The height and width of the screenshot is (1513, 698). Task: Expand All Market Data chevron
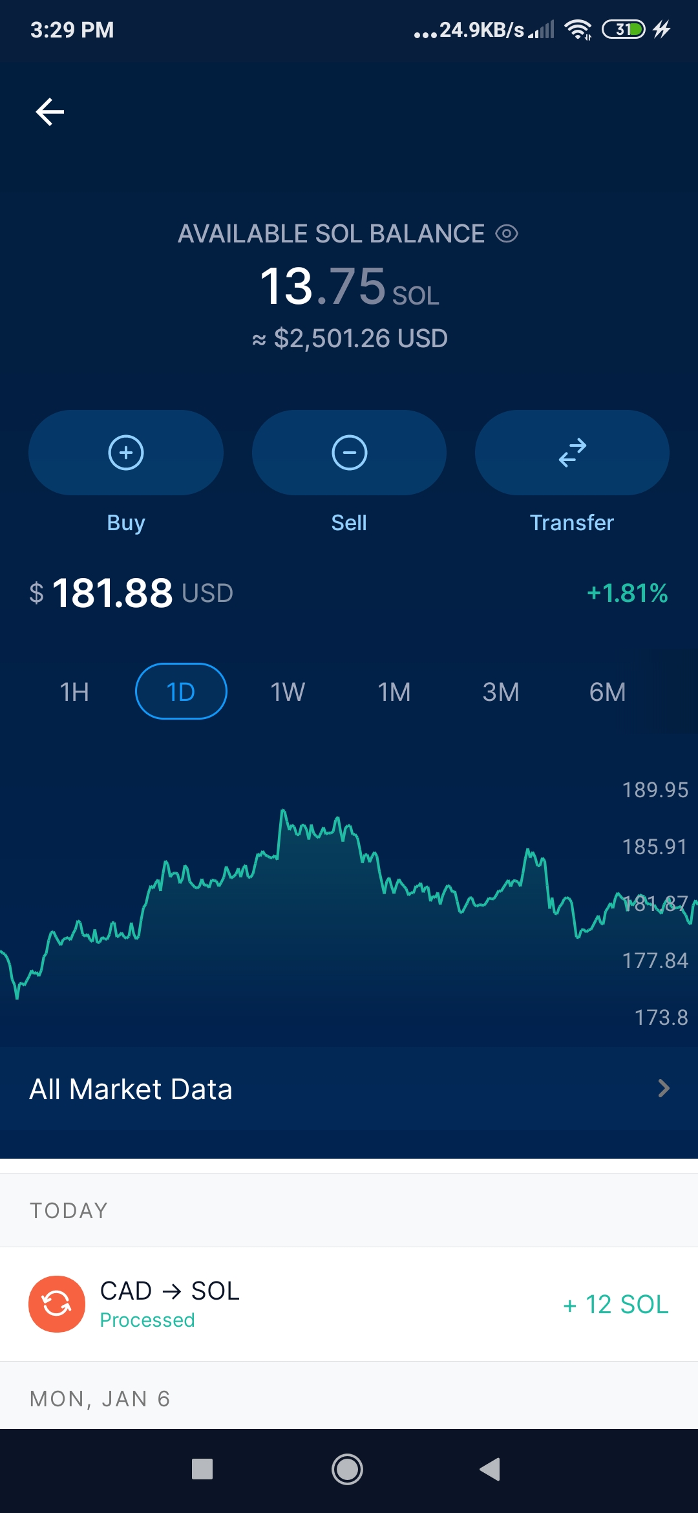[x=663, y=1089]
